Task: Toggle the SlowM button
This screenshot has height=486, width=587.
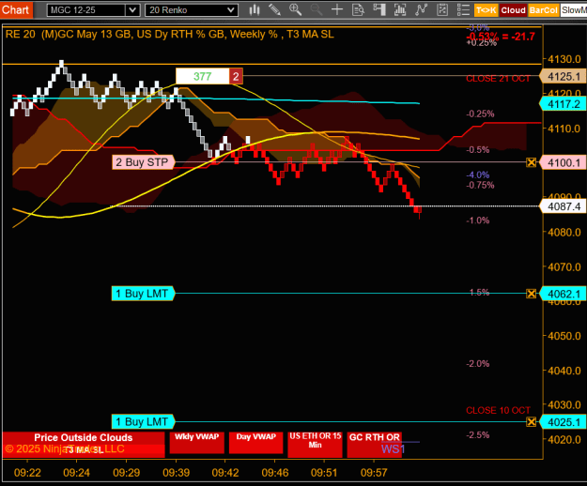Action: 574,10
